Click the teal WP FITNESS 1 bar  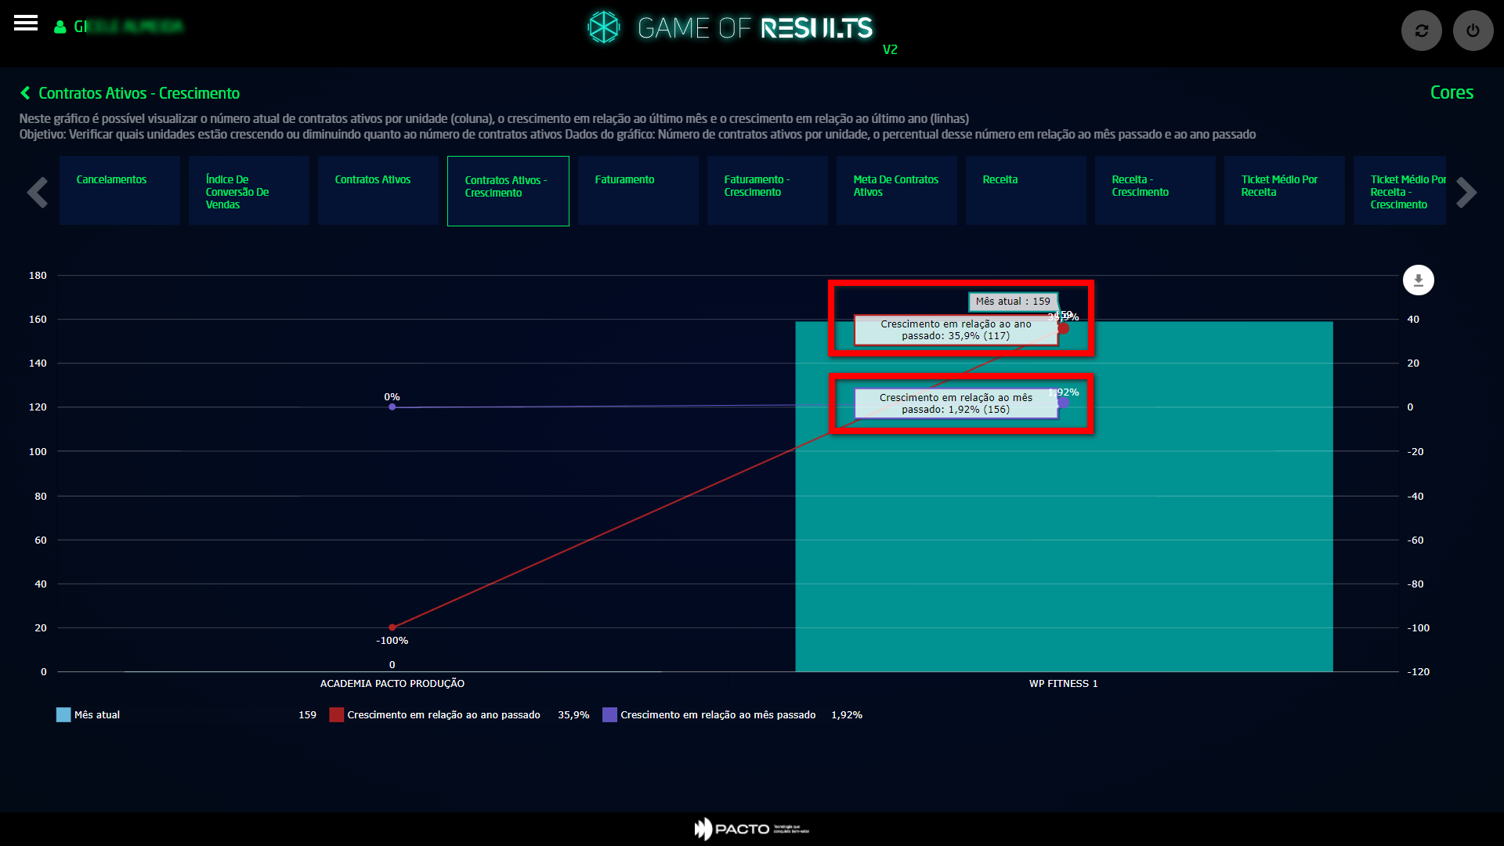tap(1064, 548)
